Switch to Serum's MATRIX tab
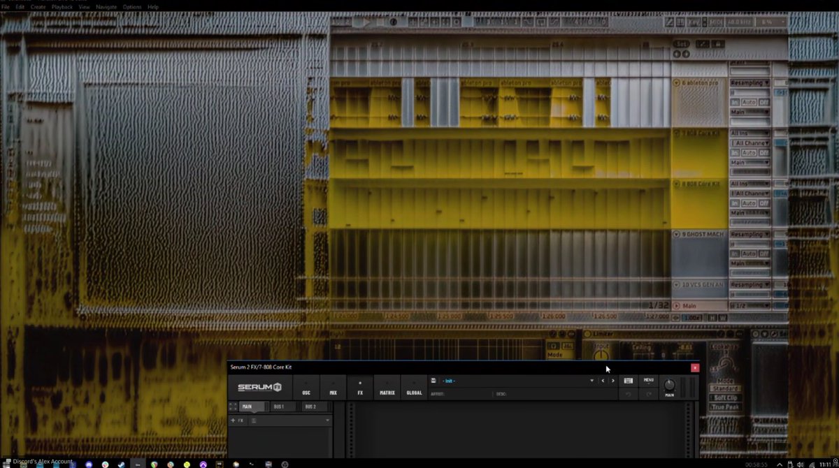Image resolution: width=839 pixels, height=468 pixels. click(x=387, y=388)
